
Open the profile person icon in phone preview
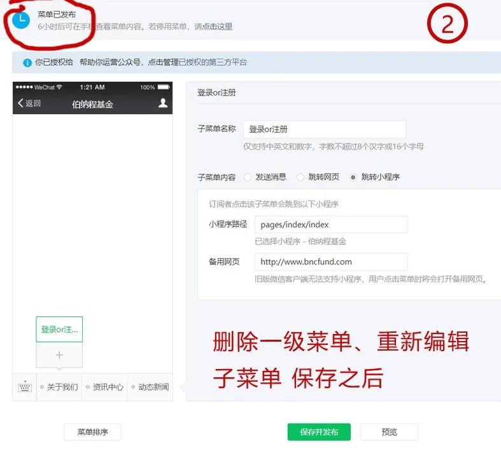(163, 103)
